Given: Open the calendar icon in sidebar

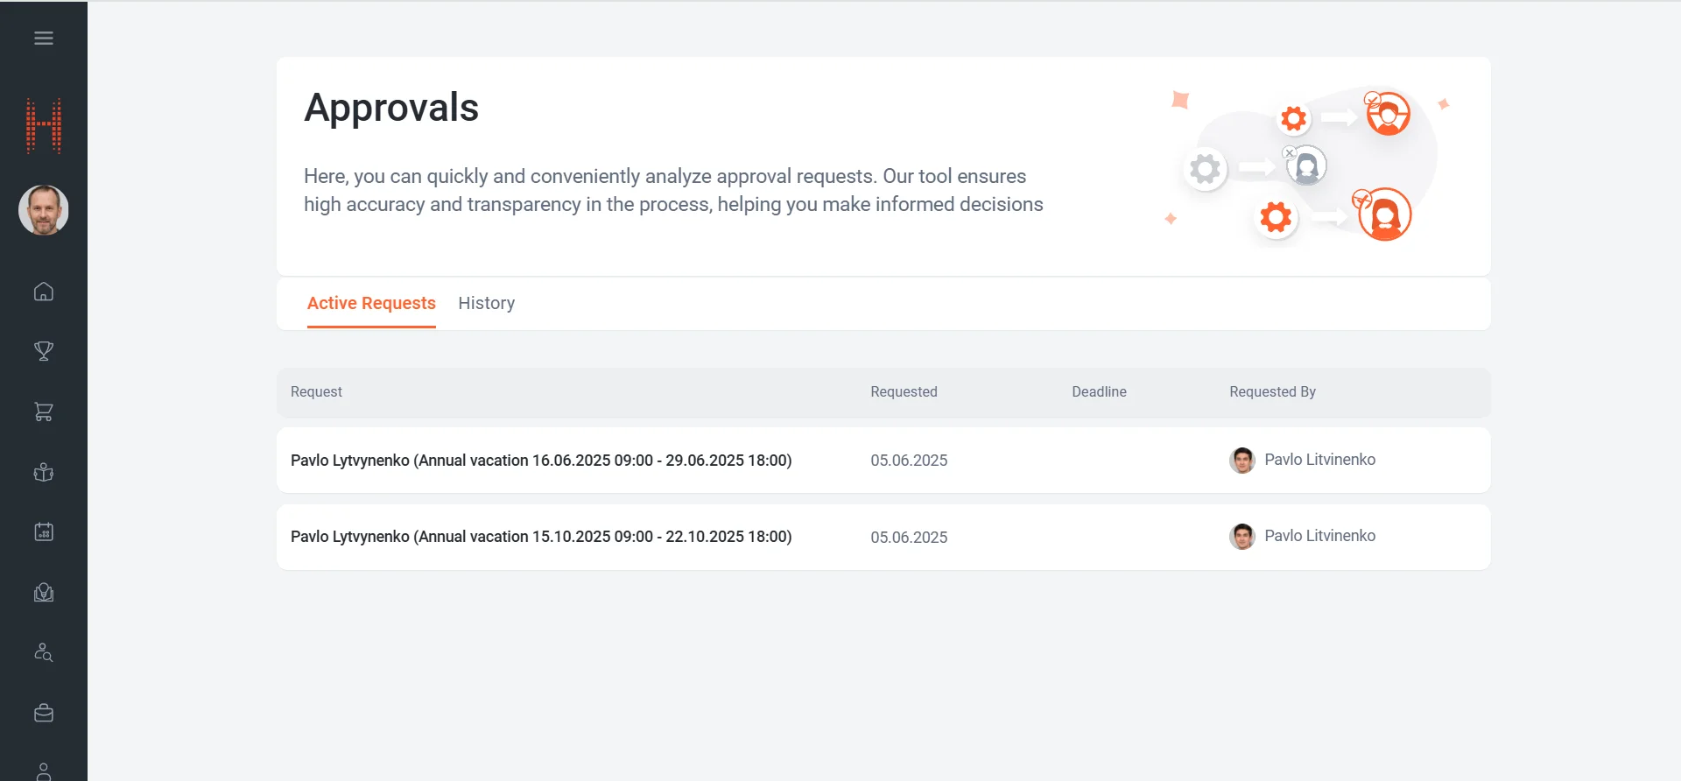Looking at the screenshot, I should coord(44,531).
